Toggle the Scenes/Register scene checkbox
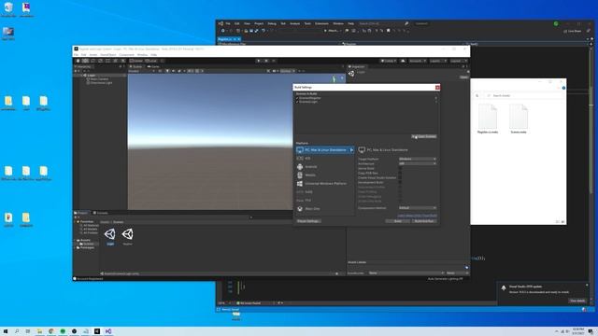 tap(297, 98)
